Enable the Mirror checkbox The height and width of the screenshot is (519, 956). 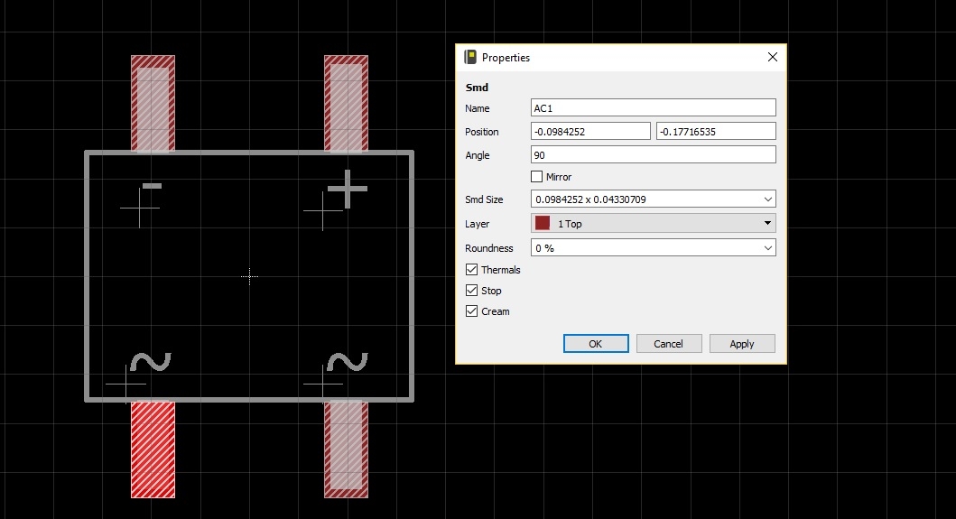[x=536, y=177]
